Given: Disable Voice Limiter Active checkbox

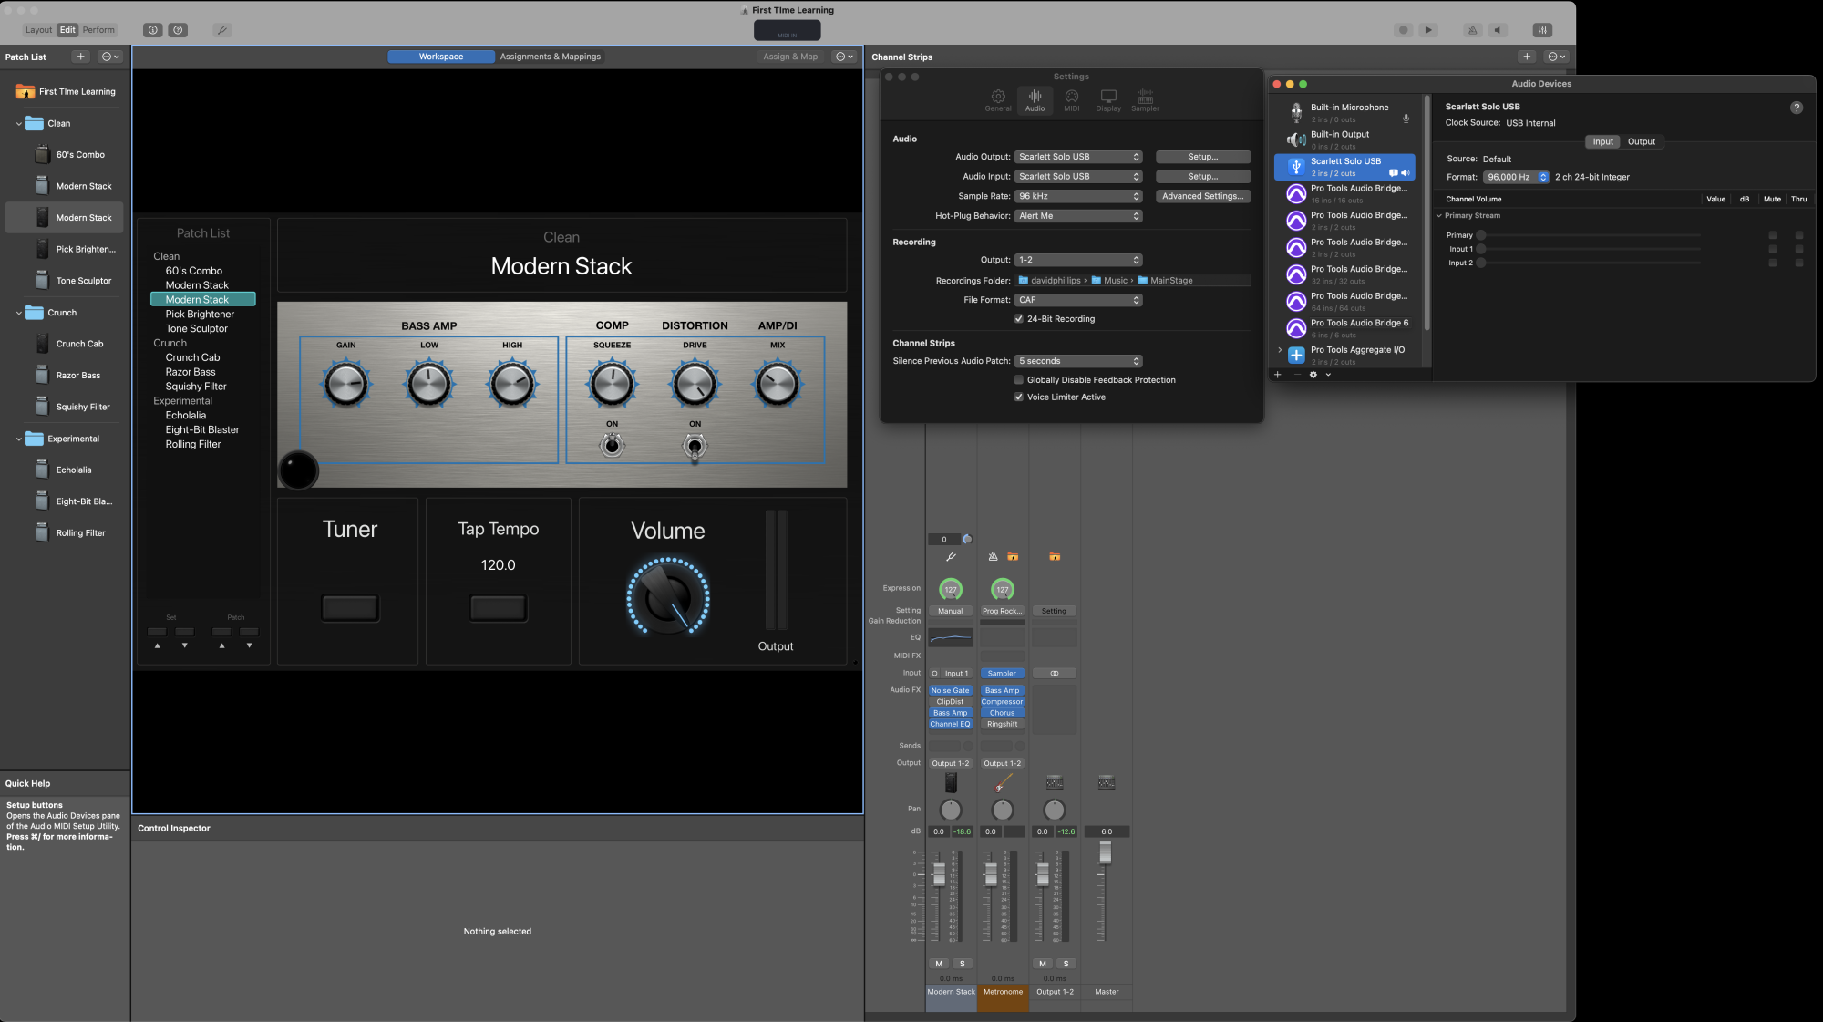Looking at the screenshot, I should click(x=1019, y=397).
